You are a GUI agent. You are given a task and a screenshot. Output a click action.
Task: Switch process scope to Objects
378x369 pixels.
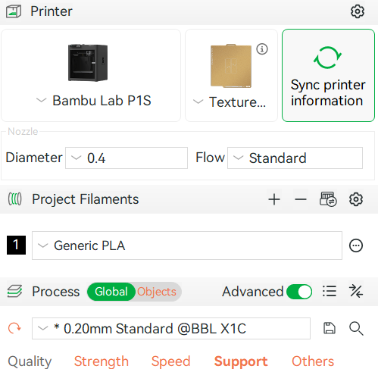[x=157, y=292]
